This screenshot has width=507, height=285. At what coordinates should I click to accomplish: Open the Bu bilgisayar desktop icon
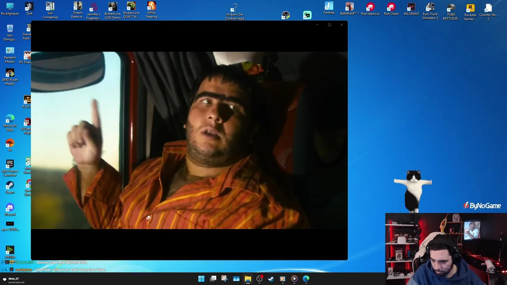coord(10,9)
